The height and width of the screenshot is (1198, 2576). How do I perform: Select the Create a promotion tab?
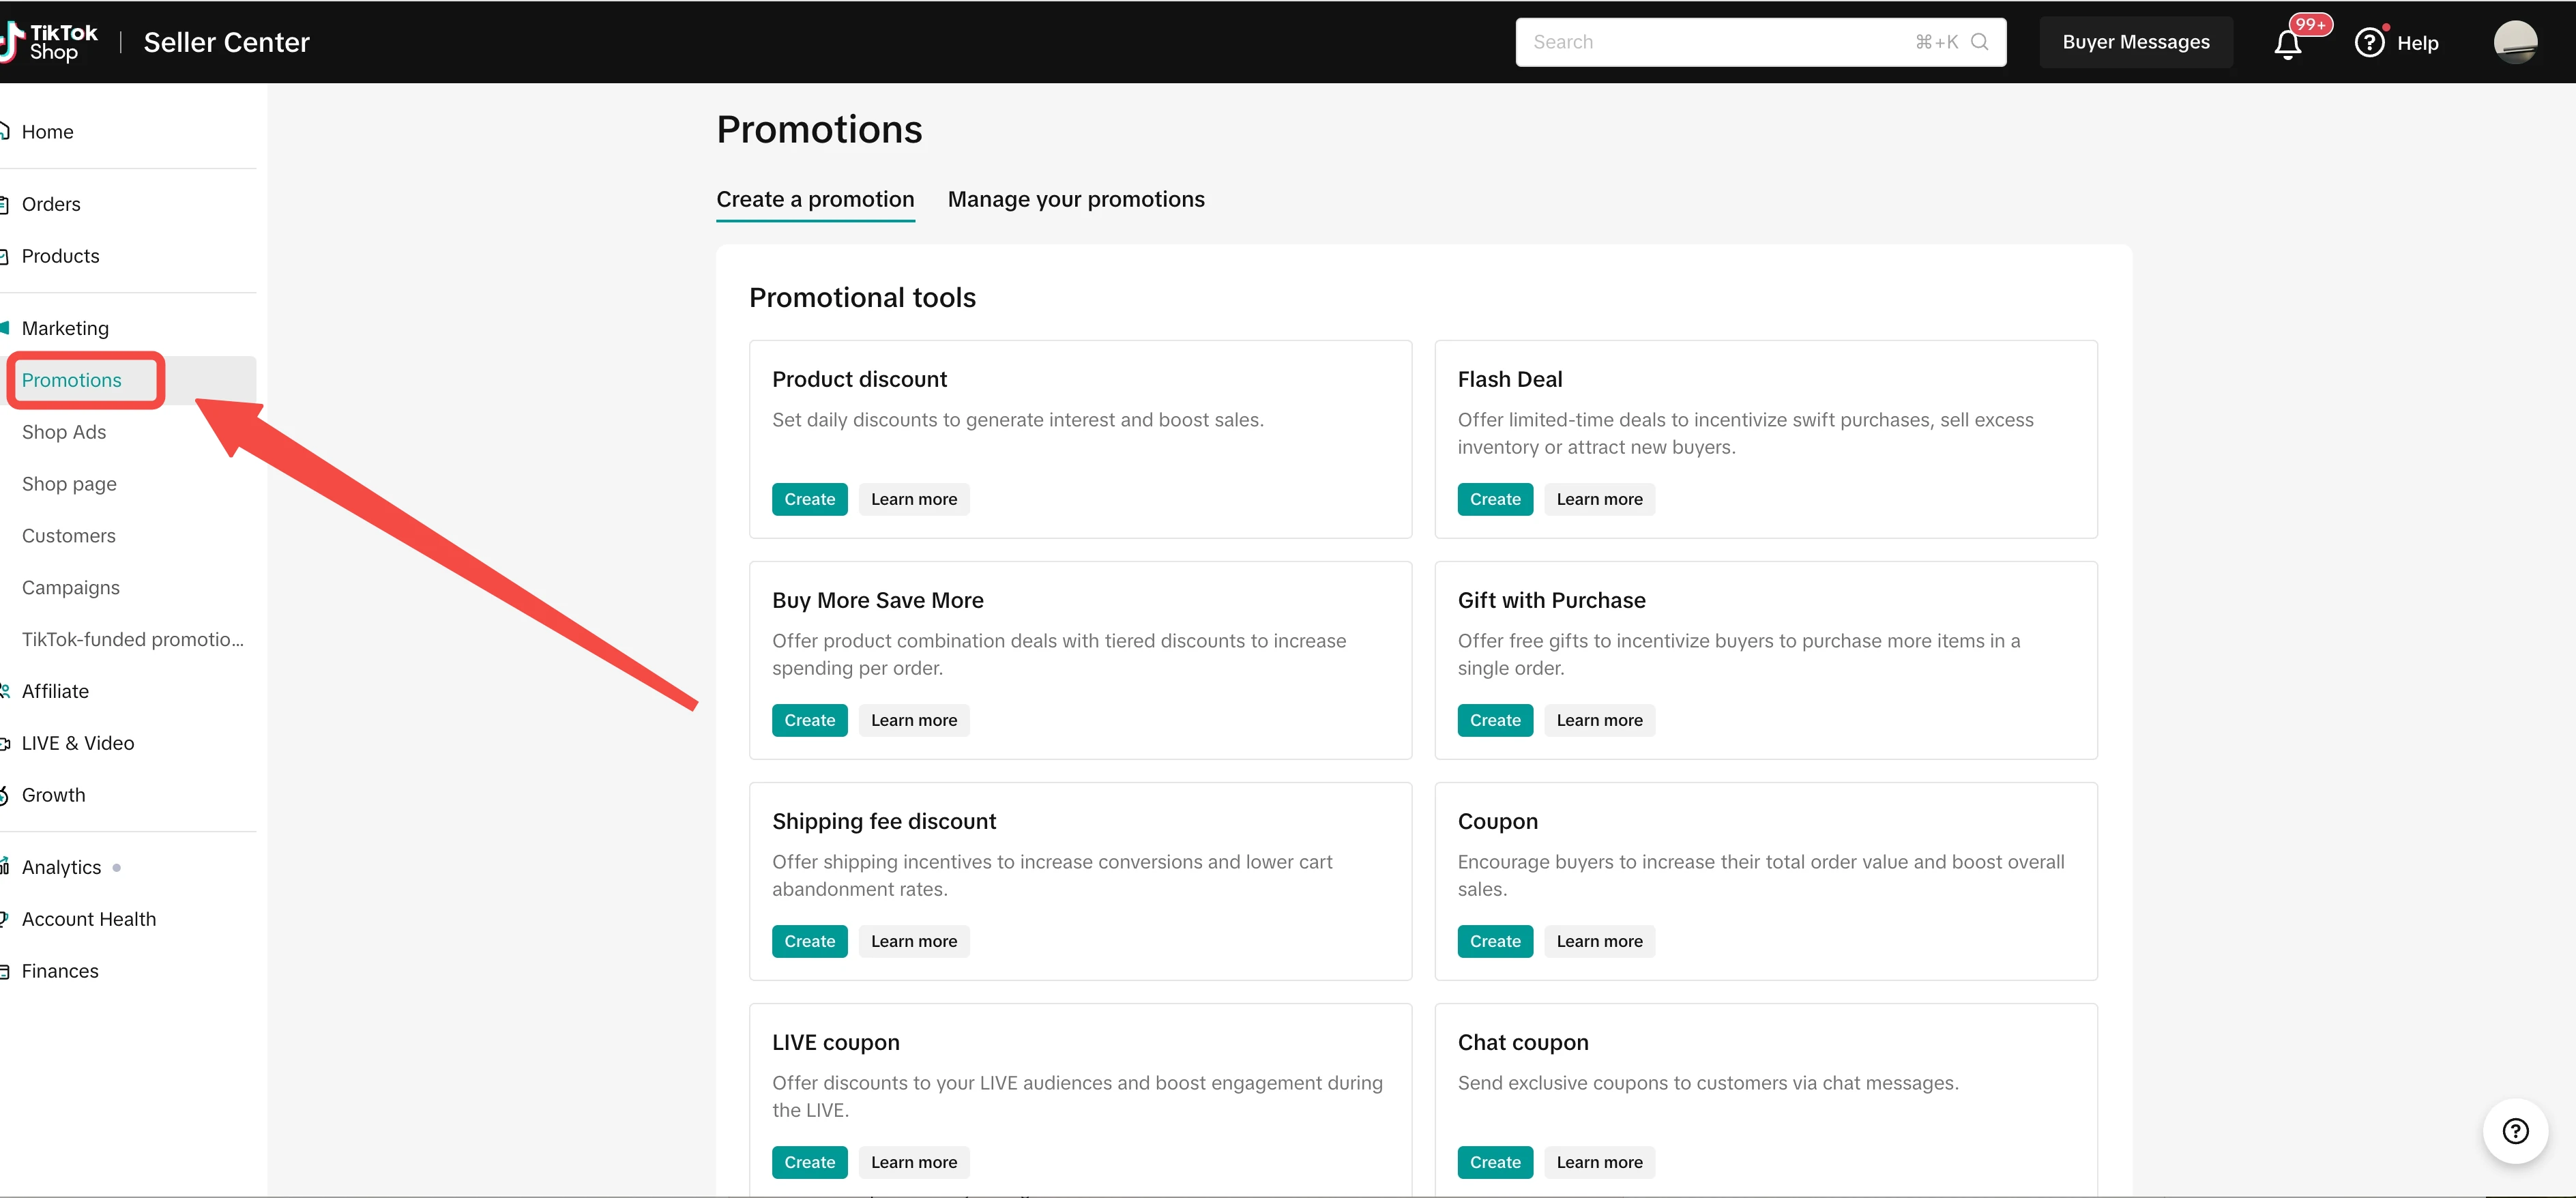[x=815, y=199]
